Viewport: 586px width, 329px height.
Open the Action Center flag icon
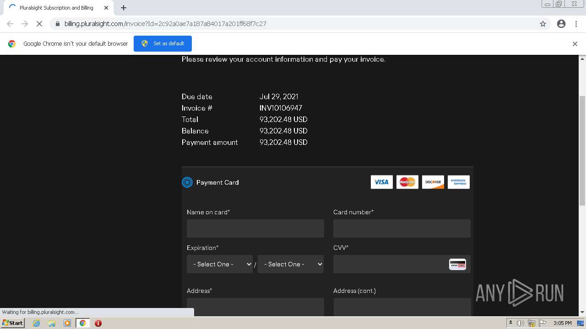click(543, 323)
